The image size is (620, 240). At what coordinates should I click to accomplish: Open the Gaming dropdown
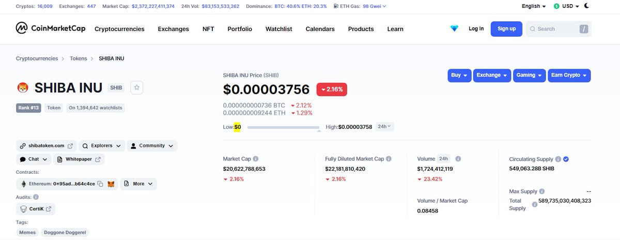(530, 76)
